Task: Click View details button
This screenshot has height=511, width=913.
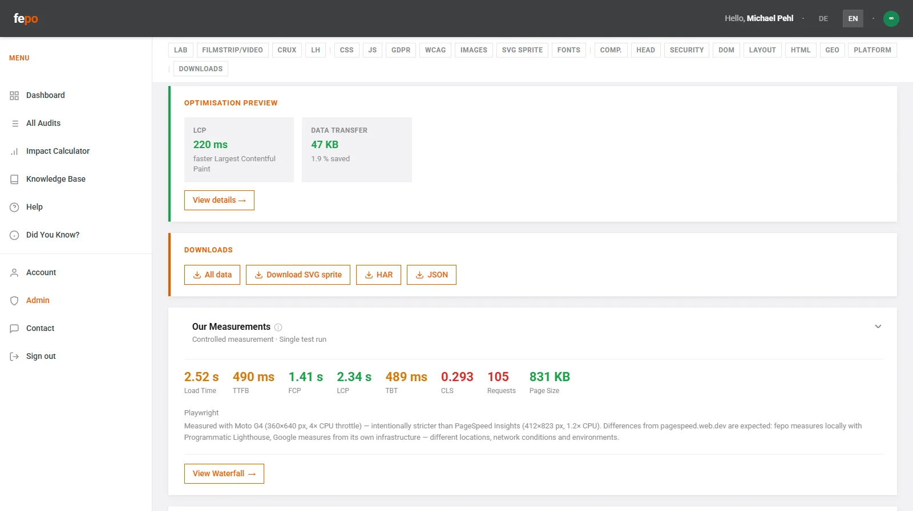Action: point(219,201)
